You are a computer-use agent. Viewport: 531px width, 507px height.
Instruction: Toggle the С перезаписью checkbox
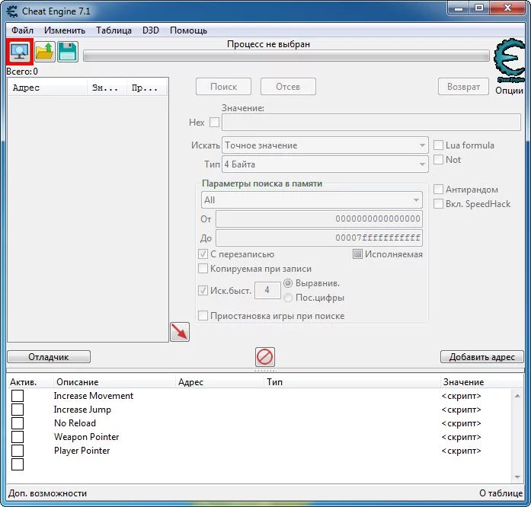coord(203,254)
